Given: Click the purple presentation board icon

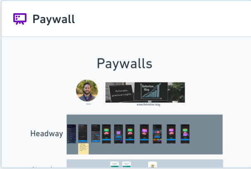Looking at the screenshot, I should (x=20, y=19).
